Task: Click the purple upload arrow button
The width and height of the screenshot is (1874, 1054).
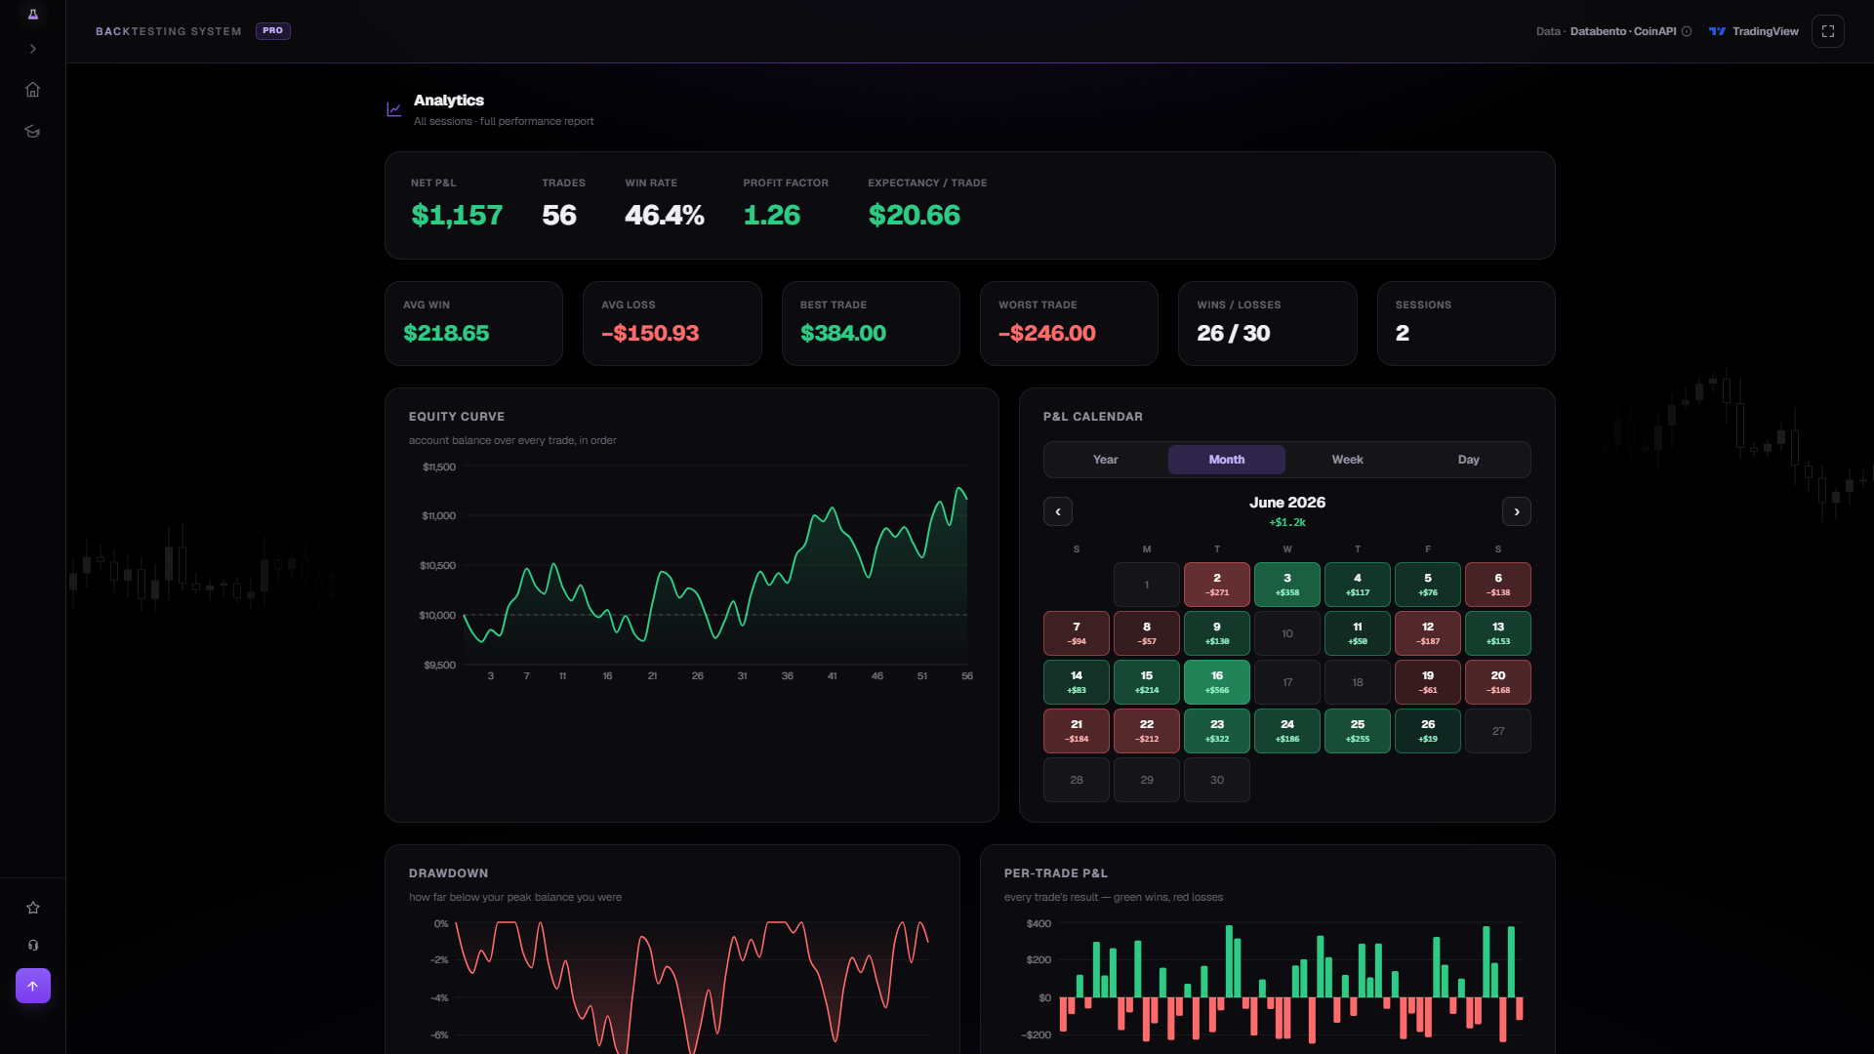Action: (x=33, y=986)
